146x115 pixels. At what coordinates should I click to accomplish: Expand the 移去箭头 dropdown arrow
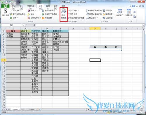click(97, 18)
